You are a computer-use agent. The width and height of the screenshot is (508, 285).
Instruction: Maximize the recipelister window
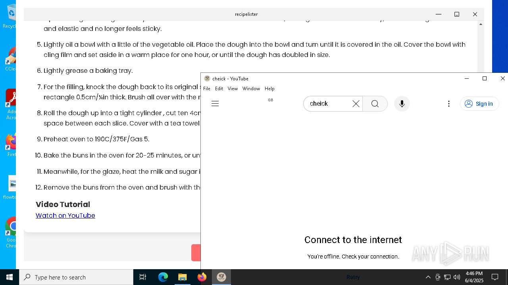click(457, 14)
